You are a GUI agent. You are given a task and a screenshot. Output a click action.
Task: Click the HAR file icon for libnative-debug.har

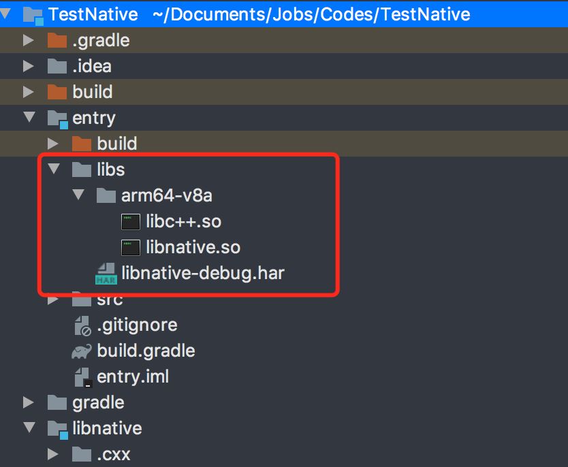106,274
